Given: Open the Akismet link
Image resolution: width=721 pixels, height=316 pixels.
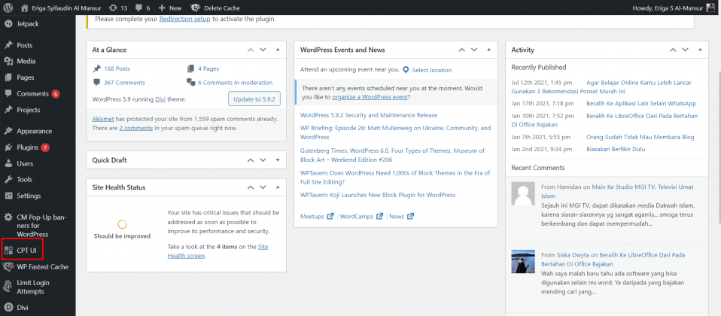Looking at the screenshot, I should tap(103, 119).
